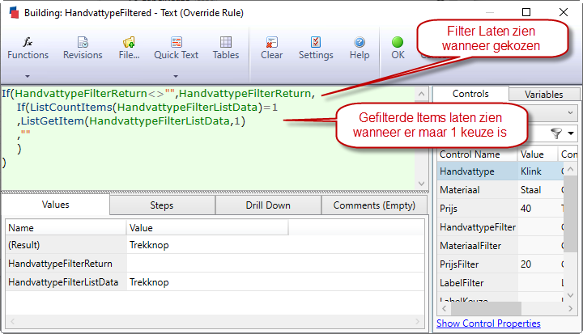Screen dimensions: 583x334
Task: Open the Tables tool
Action: pos(226,49)
